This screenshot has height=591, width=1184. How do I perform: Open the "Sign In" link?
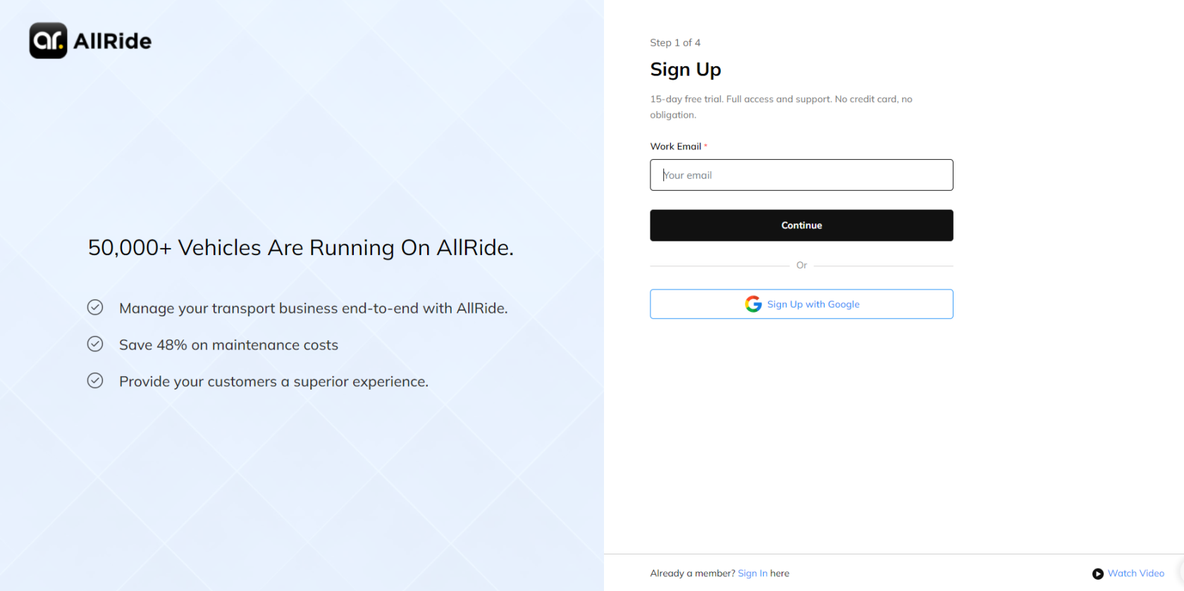click(x=753, y=573)
